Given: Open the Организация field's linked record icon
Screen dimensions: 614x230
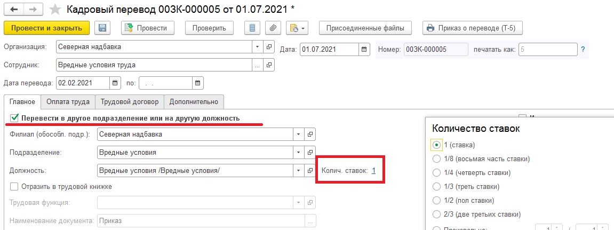Looking at the screenshot, I should [x=269, y=46].
